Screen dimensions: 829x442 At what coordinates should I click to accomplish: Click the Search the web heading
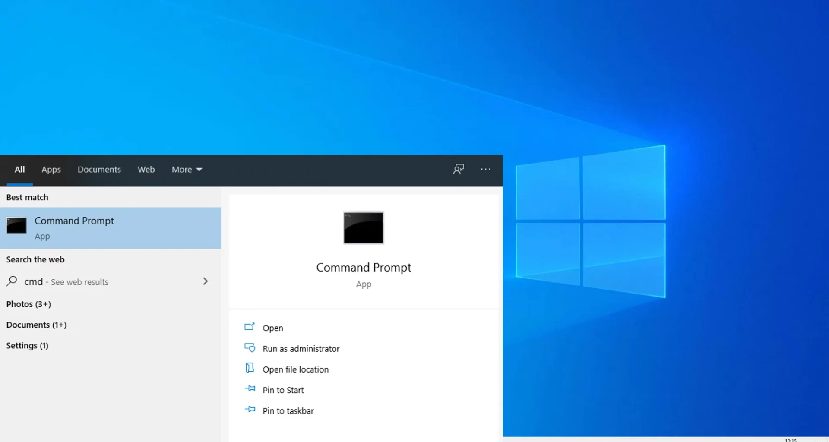coord(35,259)
